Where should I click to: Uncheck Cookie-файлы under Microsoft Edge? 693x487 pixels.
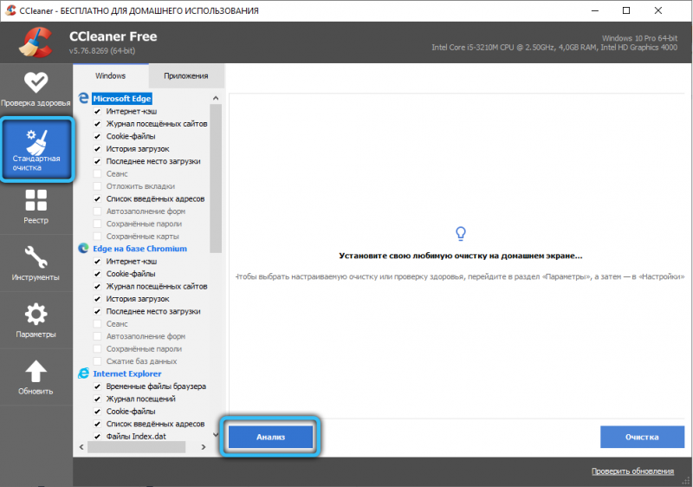pyautogui.click(x=97, y=136)
